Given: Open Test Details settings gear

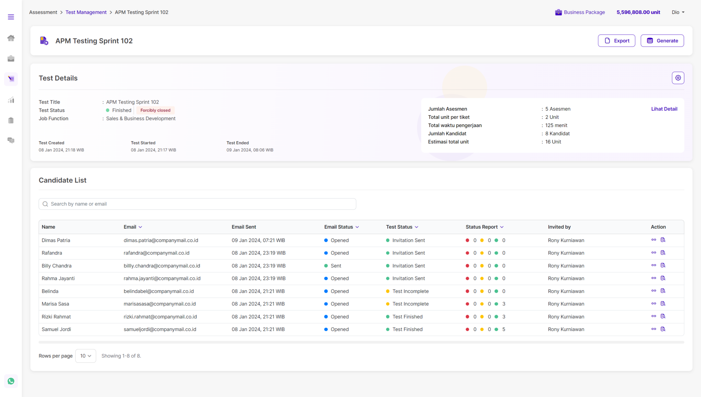Looking at the screenshot, I should point(678,78).
